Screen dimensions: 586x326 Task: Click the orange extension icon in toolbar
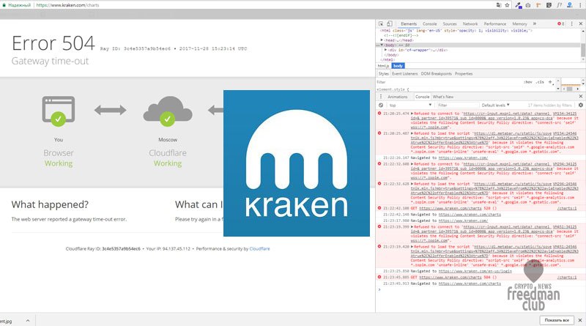pyautogui.click(x=538, y=5)
